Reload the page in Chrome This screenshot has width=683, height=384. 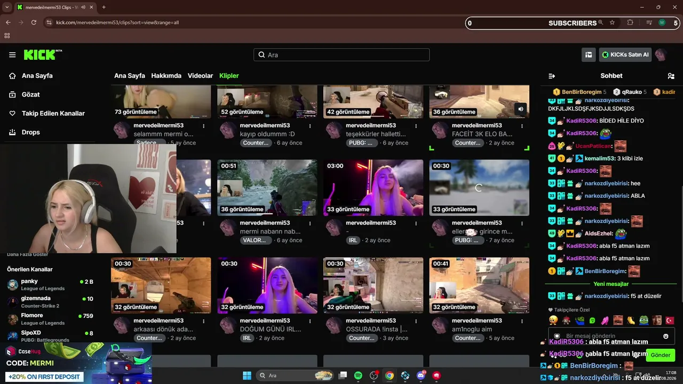(34, 22)
